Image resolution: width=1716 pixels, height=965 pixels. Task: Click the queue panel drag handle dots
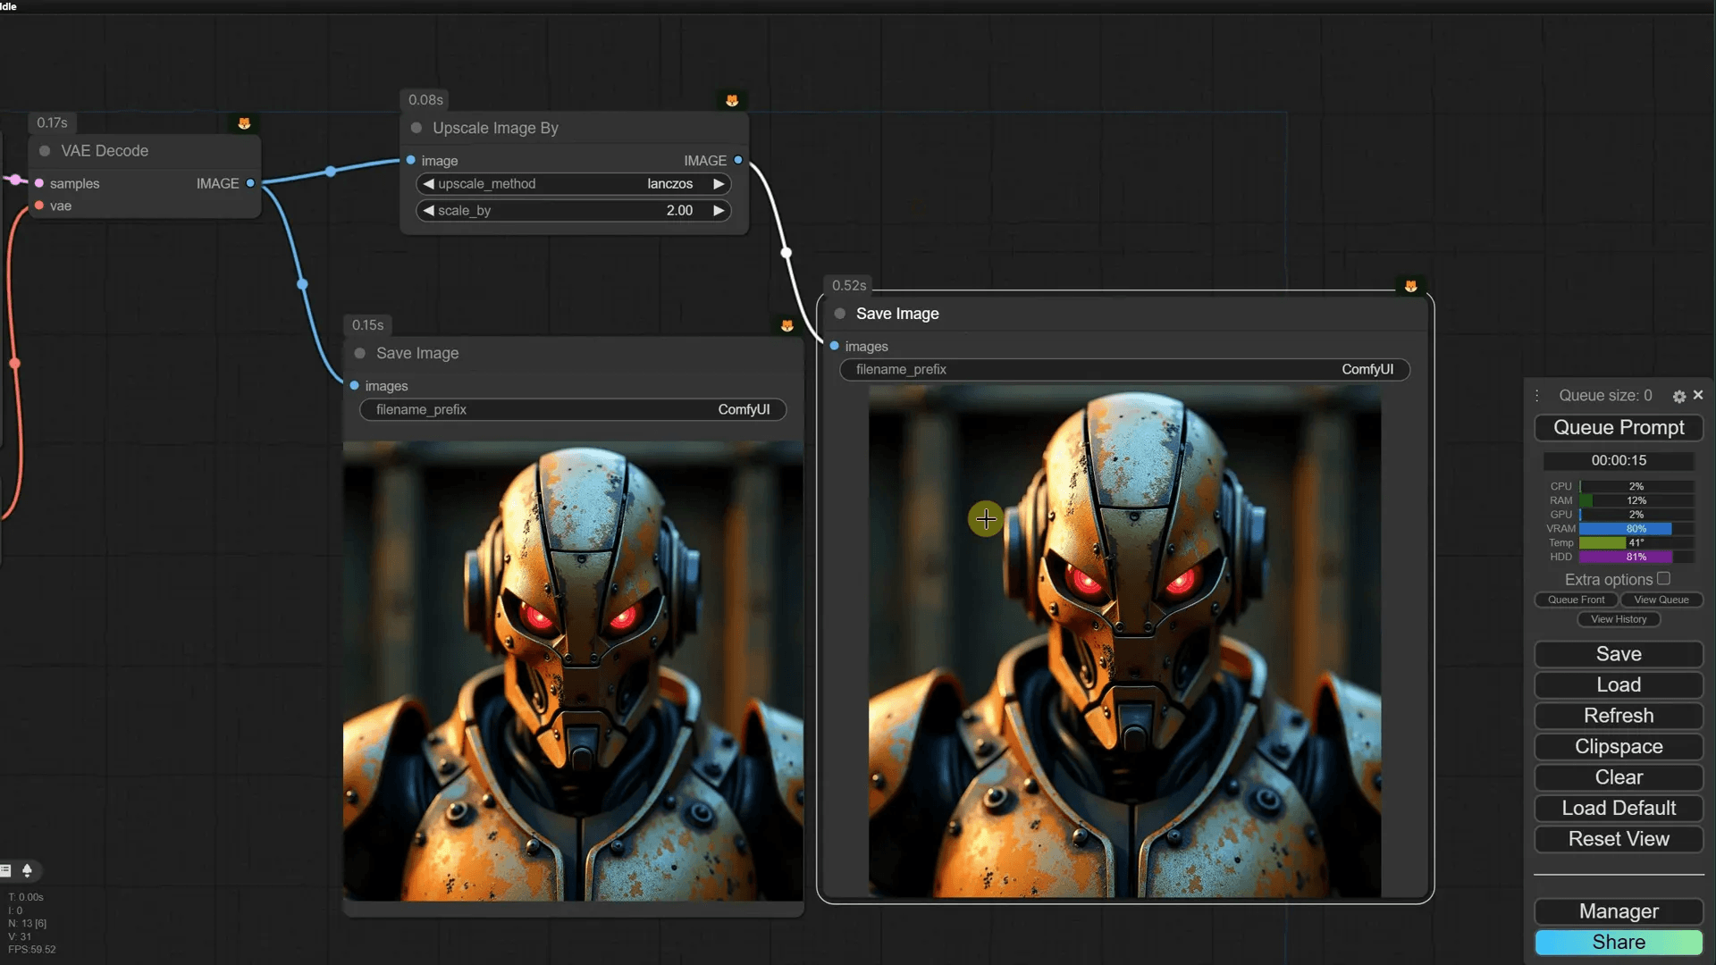pyautogui.click(x=1537, y=396)
